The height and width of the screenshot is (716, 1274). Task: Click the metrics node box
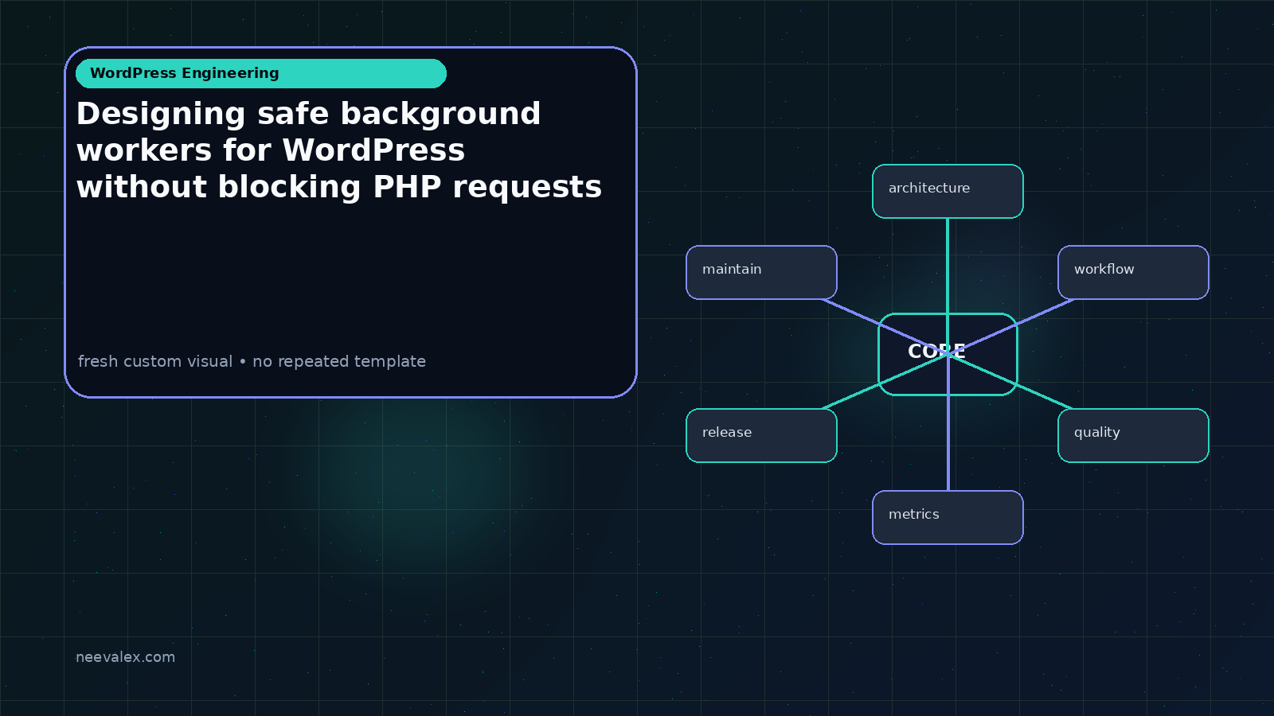coord(948,517)
